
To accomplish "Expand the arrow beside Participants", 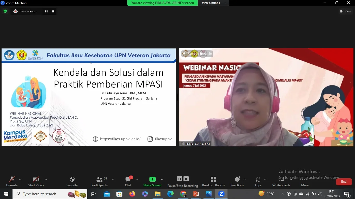I will [113, 179].
